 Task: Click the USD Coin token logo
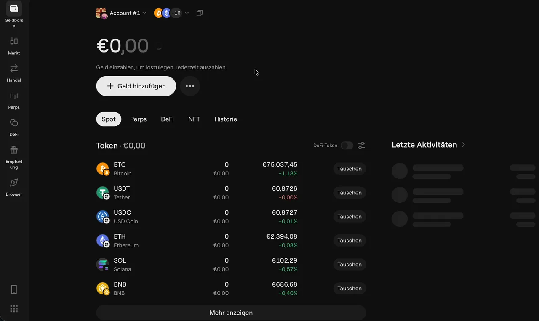[x=103, y=217]
